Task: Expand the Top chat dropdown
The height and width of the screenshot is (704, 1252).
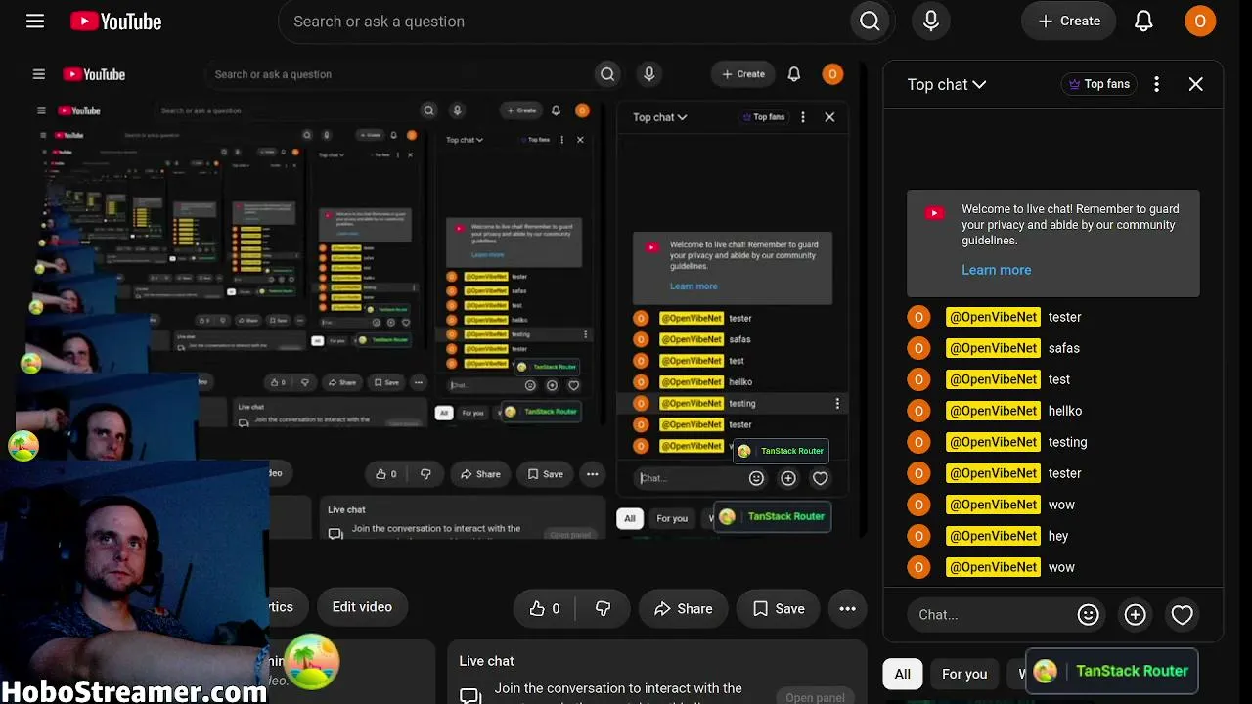Action: point(946,84)
